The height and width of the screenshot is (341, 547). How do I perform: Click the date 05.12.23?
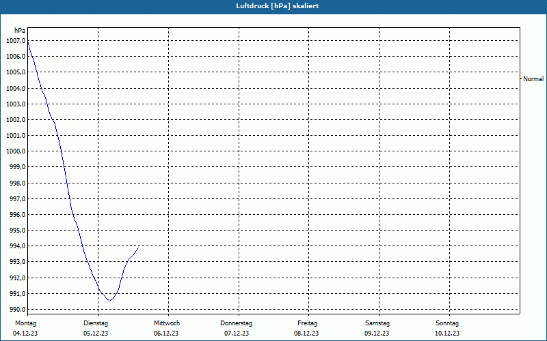pyautogui.click(x=96, y=333)
